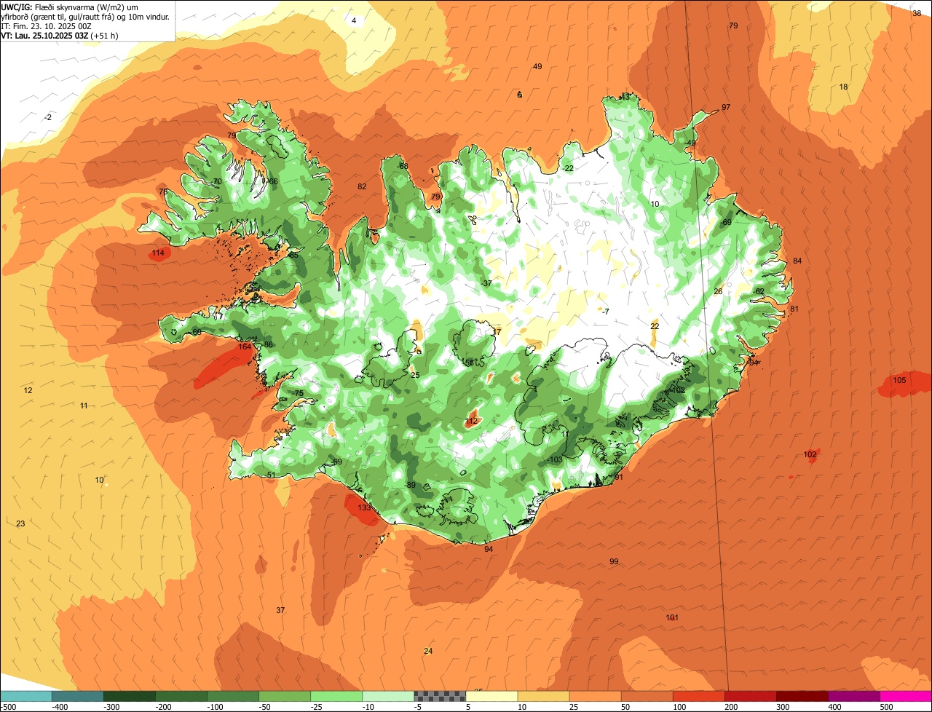This screenshot has width=932, height=712.
Task: Click the '114' value on the map
Action: (158, 253)
